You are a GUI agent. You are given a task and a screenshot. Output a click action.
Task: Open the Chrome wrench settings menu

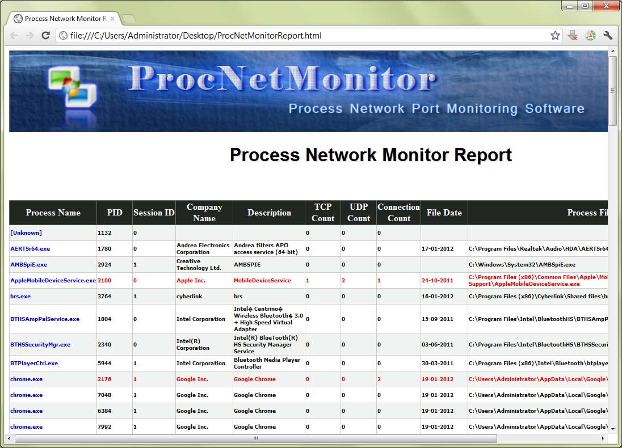(x=608, y=36)
